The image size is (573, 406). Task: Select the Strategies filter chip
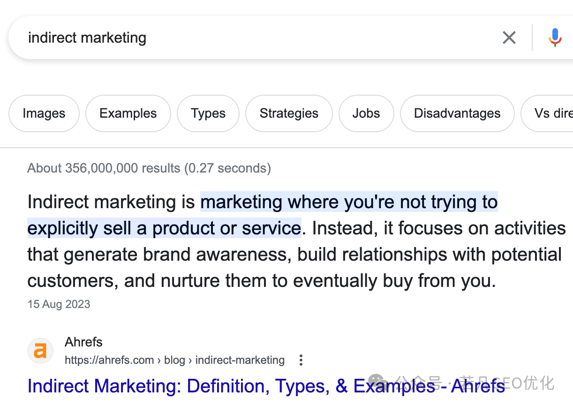tap(289, 113)
